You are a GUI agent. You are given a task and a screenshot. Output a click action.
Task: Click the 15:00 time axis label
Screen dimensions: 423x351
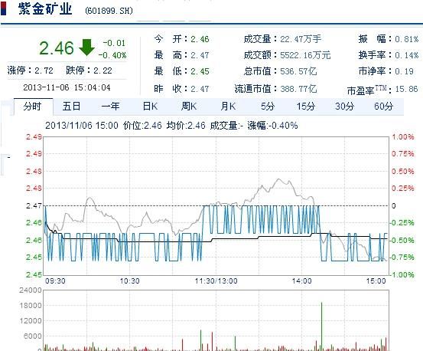pos(376,281)
